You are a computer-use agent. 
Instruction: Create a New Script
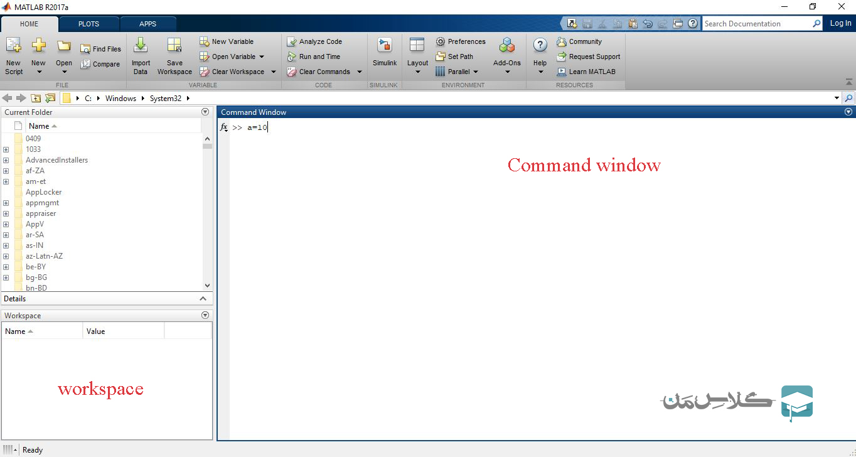tap(14, 55)
